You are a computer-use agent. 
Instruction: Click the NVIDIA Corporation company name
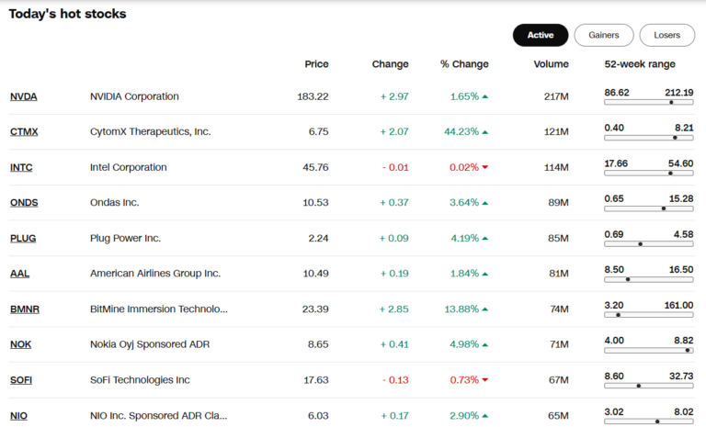134,96
